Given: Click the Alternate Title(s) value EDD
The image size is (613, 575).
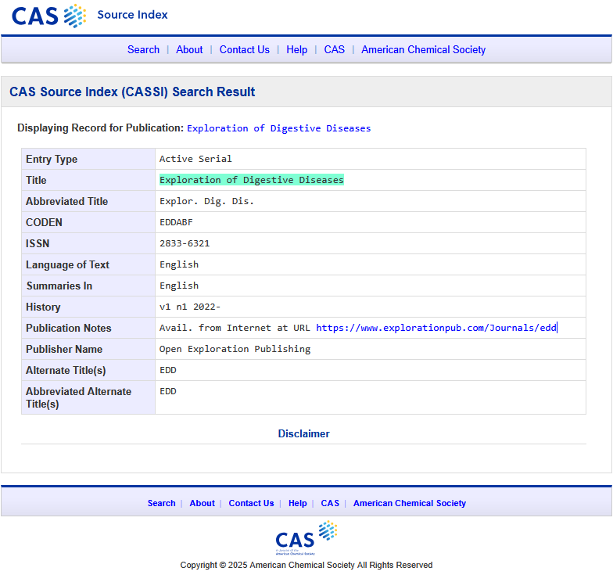Looking at the screenshot, I should (x=168, y=370).
